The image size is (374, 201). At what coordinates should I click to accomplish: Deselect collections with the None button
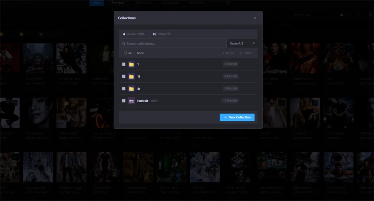pos(140,53)
